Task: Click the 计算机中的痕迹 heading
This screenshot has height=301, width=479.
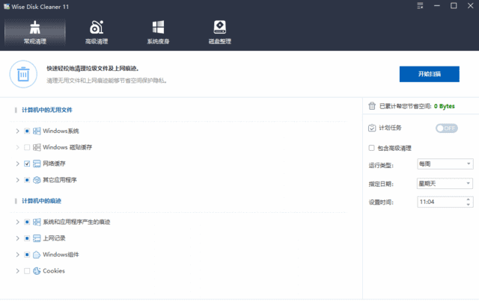Action: [42, 201]
